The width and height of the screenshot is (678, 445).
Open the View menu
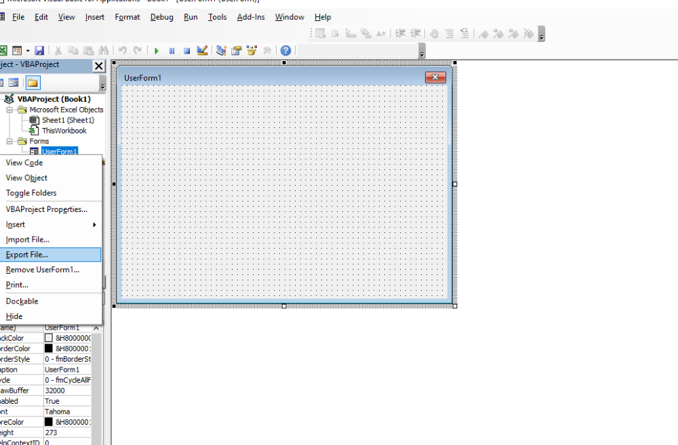66,18
